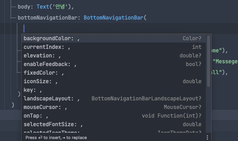Click the BottomNavigationBarLandscapeLayout? type hint
This screenshot has width=238, height=141.
(146, 98)
